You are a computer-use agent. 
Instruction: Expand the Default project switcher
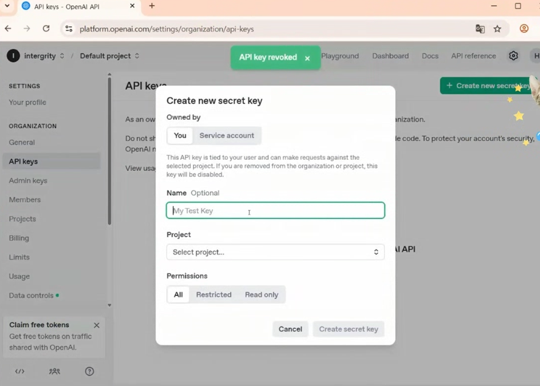pos(137,56)
